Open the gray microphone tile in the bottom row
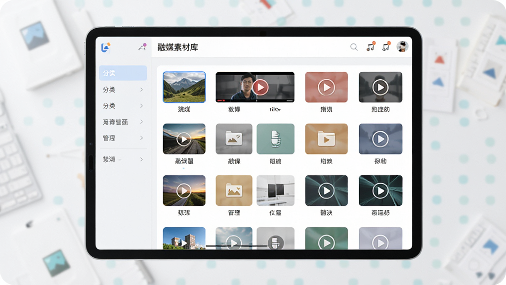Viewport: 506px width, 285px height. [x=276, y=238]
